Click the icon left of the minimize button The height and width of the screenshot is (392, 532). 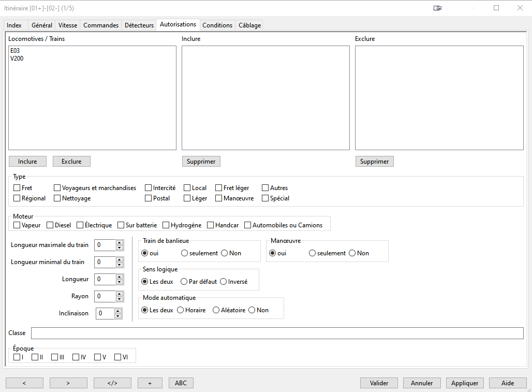tap(437, 8)
